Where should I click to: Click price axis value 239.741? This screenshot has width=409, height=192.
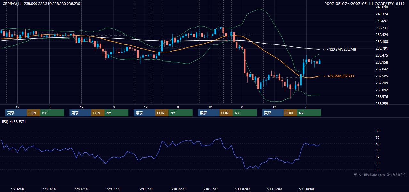point(382,28)
